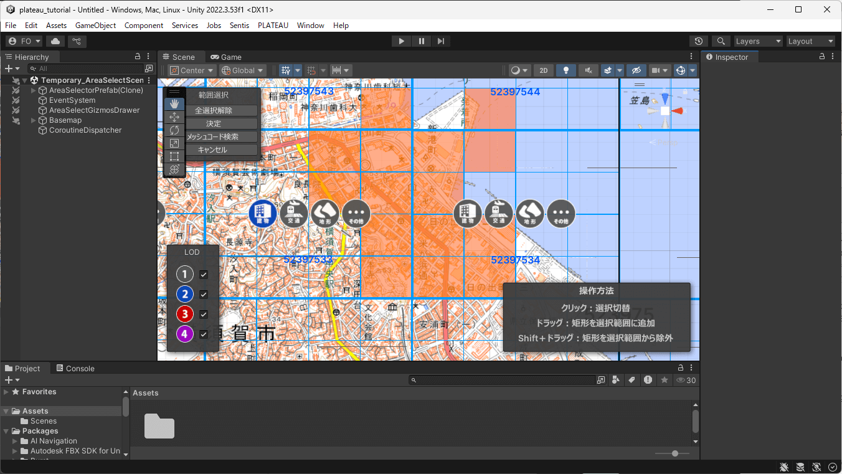Click the favorites star icon in Project toolbar

point(665,380)
